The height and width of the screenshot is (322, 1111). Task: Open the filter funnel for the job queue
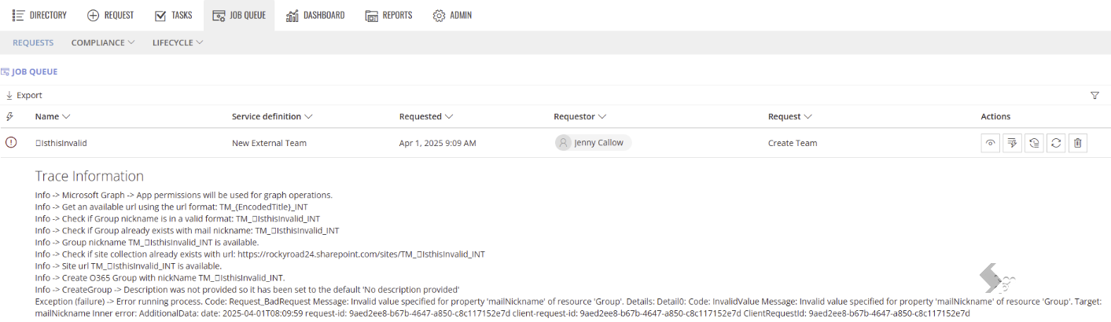pos(1094,95)
